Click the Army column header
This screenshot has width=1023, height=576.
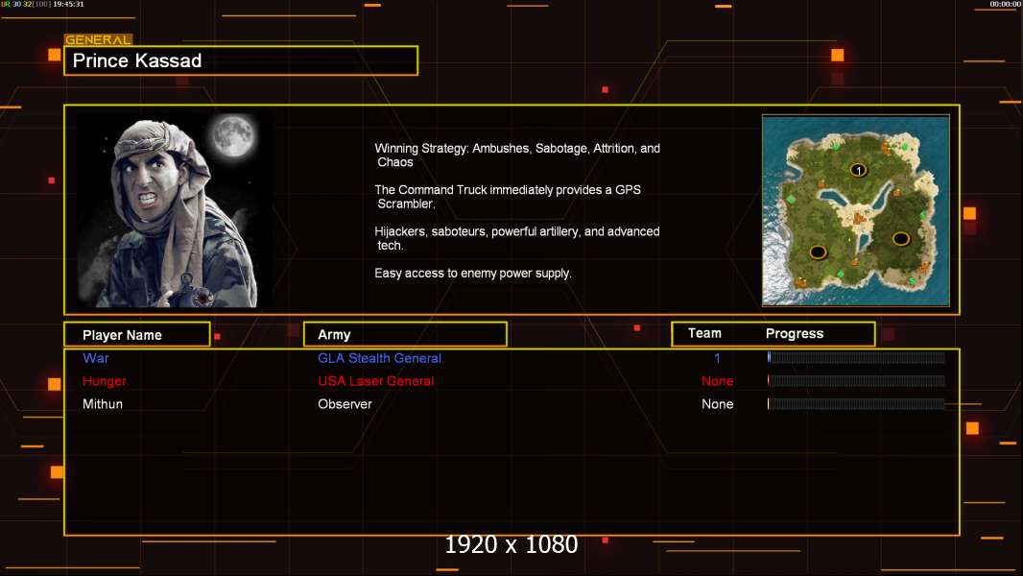point(405,335)
